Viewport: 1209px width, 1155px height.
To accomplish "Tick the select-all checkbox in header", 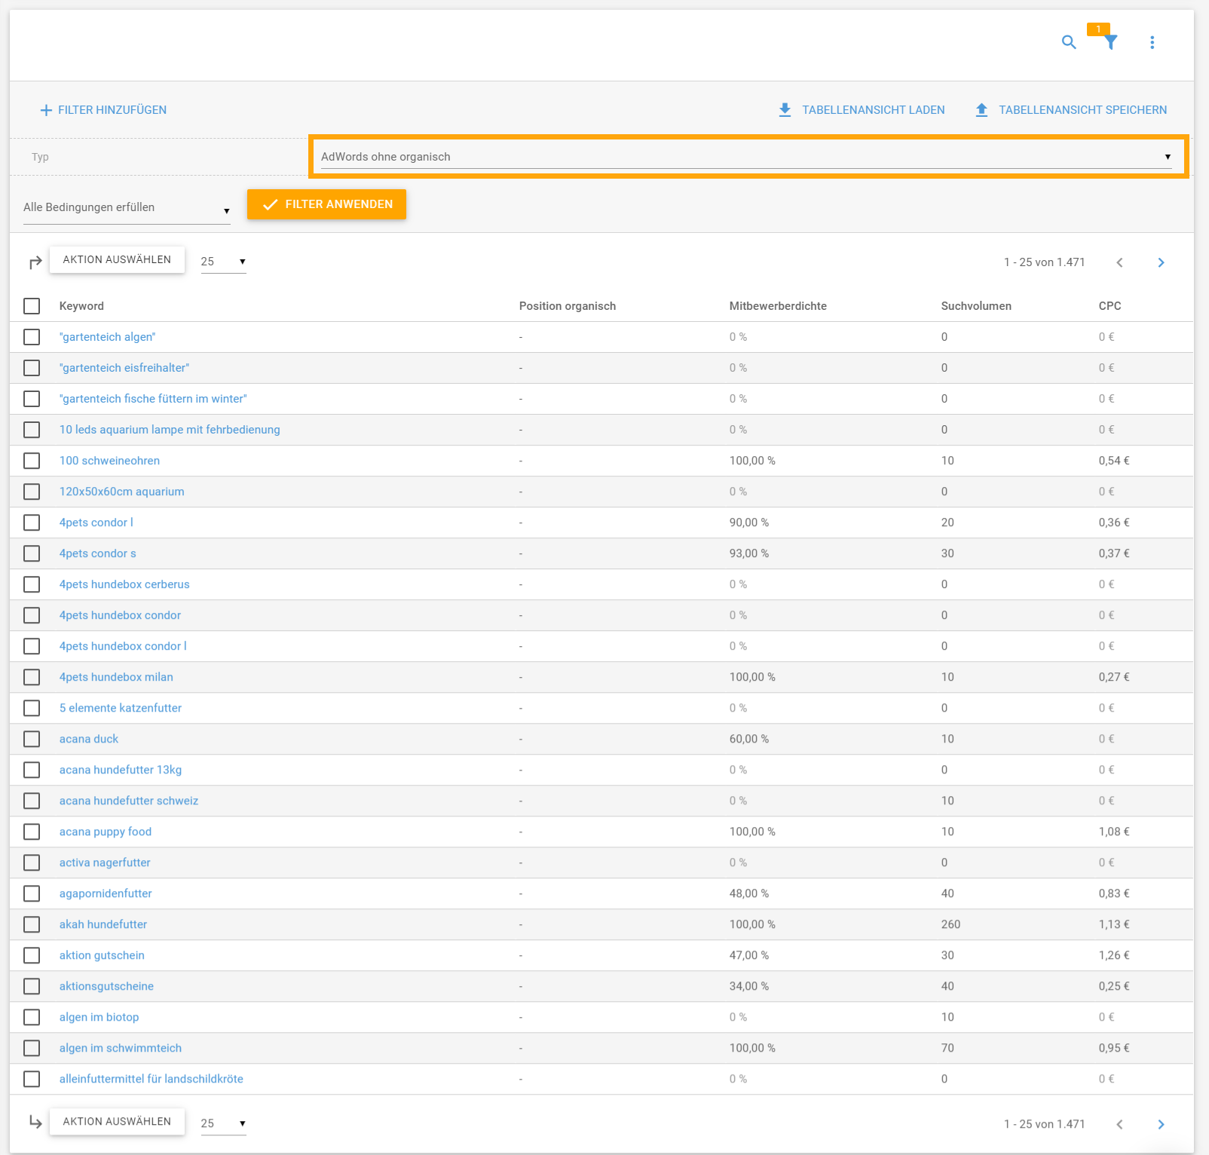I will [x=32, y=306].
